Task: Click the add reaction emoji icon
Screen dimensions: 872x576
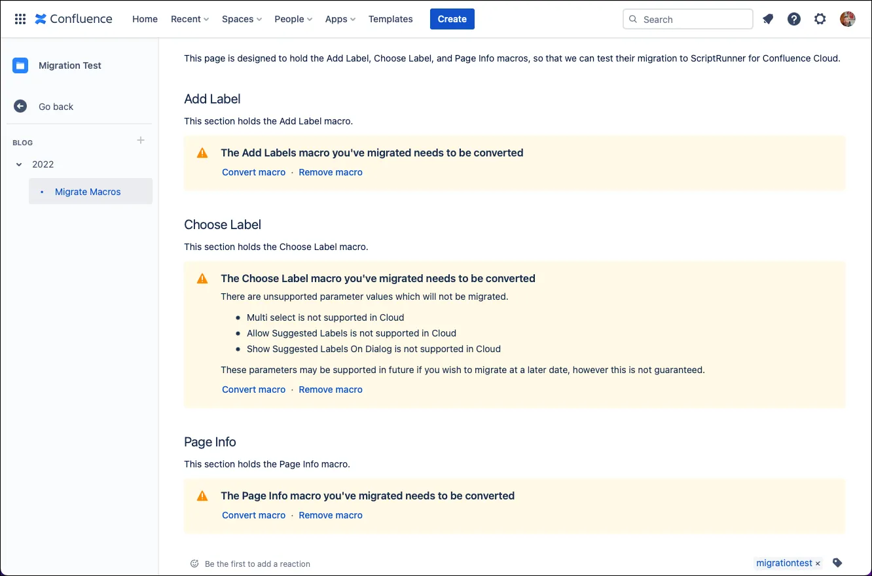Action: 194,564
